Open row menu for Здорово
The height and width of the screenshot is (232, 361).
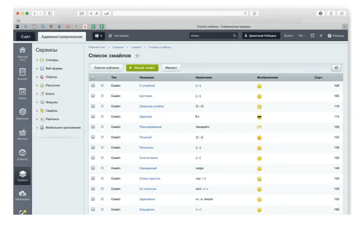coord(102,116)
